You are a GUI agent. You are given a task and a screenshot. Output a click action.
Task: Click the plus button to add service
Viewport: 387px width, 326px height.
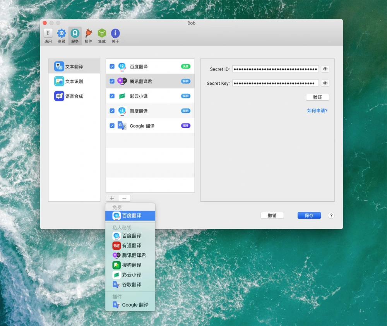(x=112, y=198)
